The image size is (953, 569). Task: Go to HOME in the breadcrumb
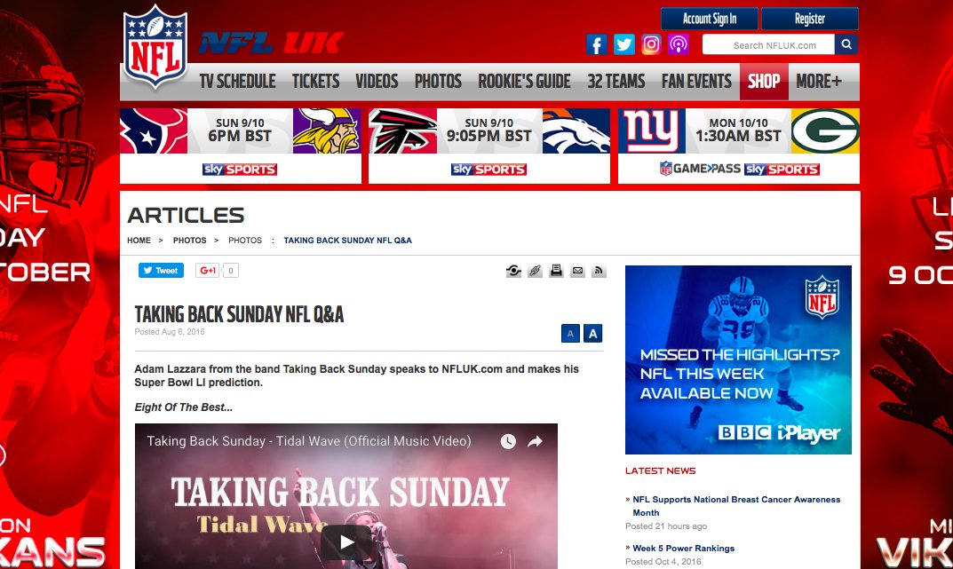139,241
